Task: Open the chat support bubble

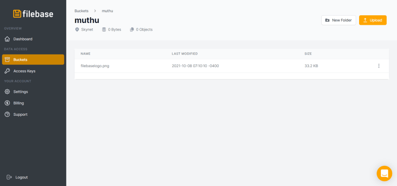Action: [x=384, y=173]
